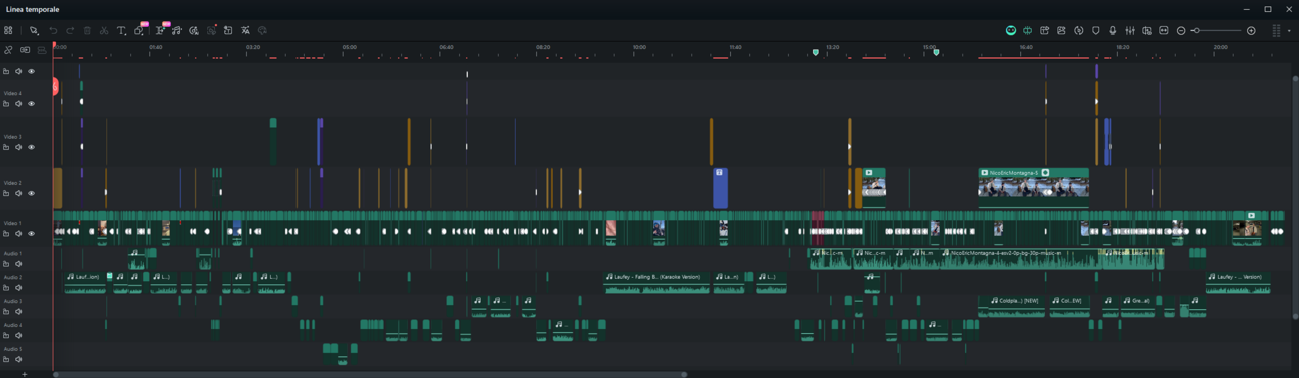1299x378 pixels.
Task: Open the shapes tool marked NEW
Action: (x=139, y=31)
